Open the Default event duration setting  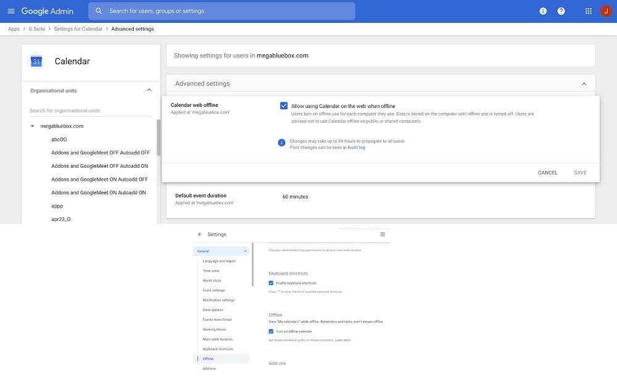pyautogui.click(x=380, y=200)
